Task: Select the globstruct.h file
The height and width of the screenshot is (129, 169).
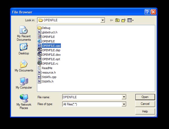Action: (x=49, y=32)
